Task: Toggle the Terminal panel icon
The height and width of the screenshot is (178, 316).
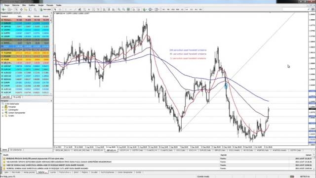Action: coord(31,9)
